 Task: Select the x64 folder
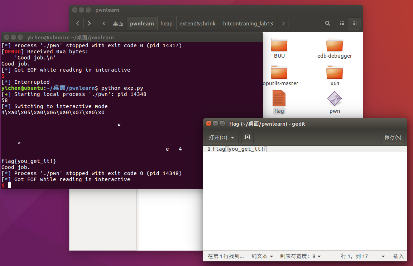point(335,76)
